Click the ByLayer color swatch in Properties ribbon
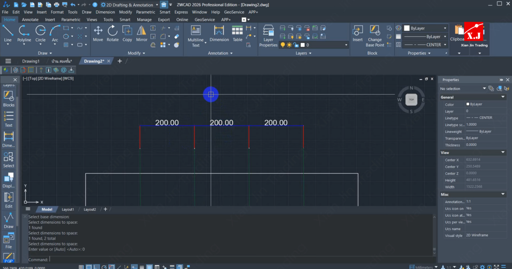The image size is (512, 269). click(x=407, y=28)
